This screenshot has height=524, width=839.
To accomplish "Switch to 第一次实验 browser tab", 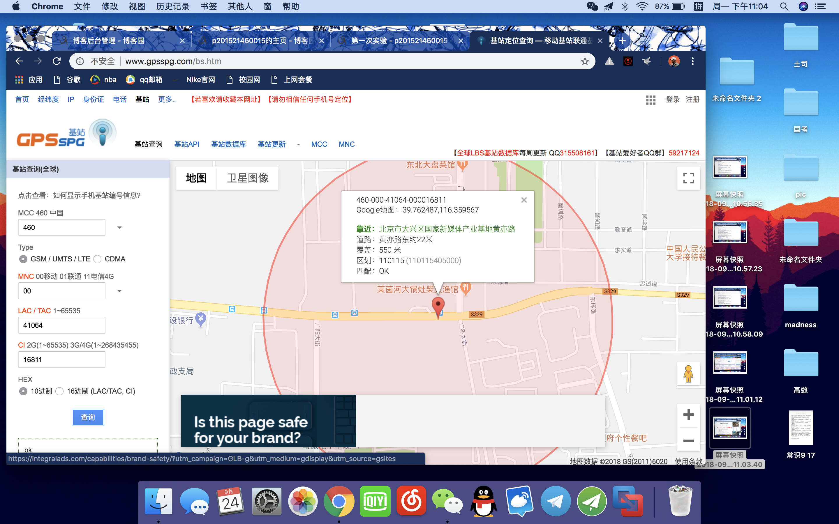I will click(399, 41).
